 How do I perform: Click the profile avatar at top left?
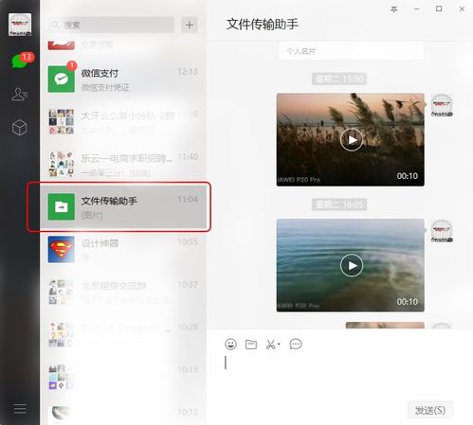tap(20, 25)
